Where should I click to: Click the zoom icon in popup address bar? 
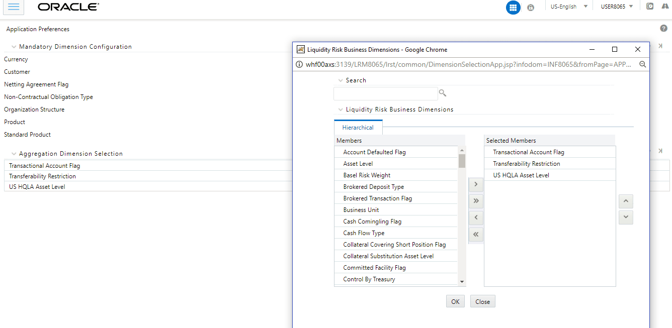tap(642, 64)
